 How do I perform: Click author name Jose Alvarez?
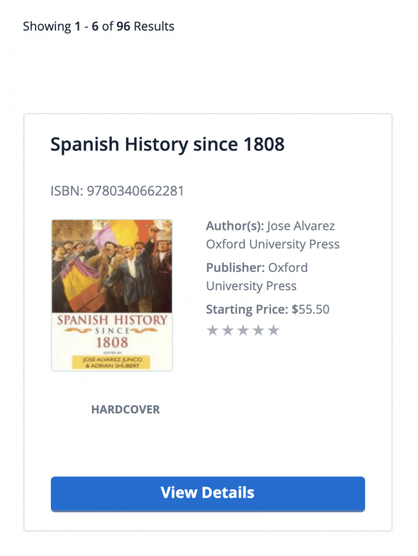(301, 226)
